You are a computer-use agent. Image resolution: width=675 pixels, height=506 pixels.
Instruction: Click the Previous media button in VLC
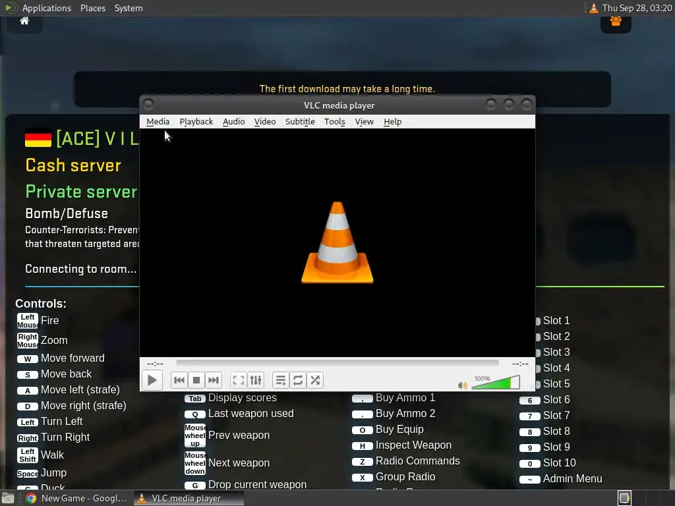[179, 380]
